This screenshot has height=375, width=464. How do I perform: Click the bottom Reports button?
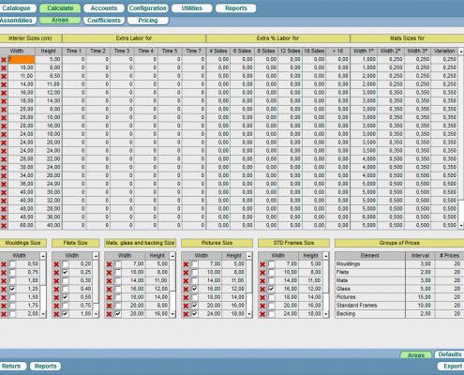[x=45, y=367]
